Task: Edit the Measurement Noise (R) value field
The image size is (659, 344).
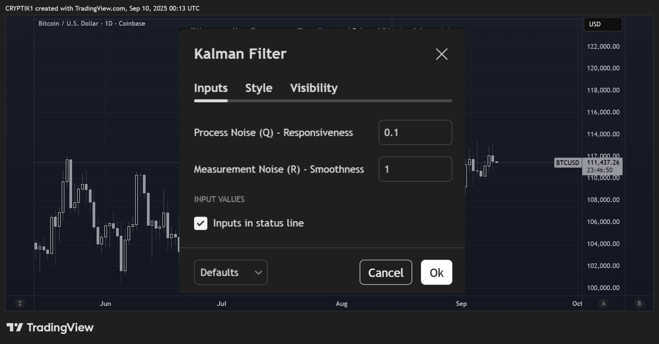Action: click(x=415, y=169)
